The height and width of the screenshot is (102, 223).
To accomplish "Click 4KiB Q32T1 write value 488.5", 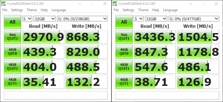I will pyautogui.click(x=87, y=67).
